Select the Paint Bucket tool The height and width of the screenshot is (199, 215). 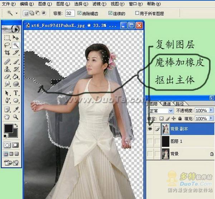pos(16,77)
